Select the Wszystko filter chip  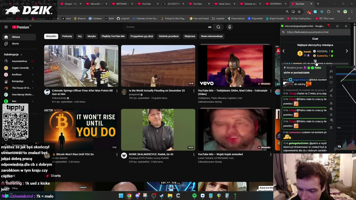pos(51,36)
